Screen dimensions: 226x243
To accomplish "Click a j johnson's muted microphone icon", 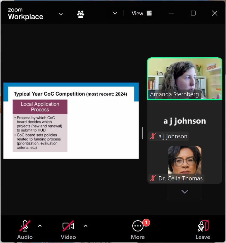I will click(153, 136).
